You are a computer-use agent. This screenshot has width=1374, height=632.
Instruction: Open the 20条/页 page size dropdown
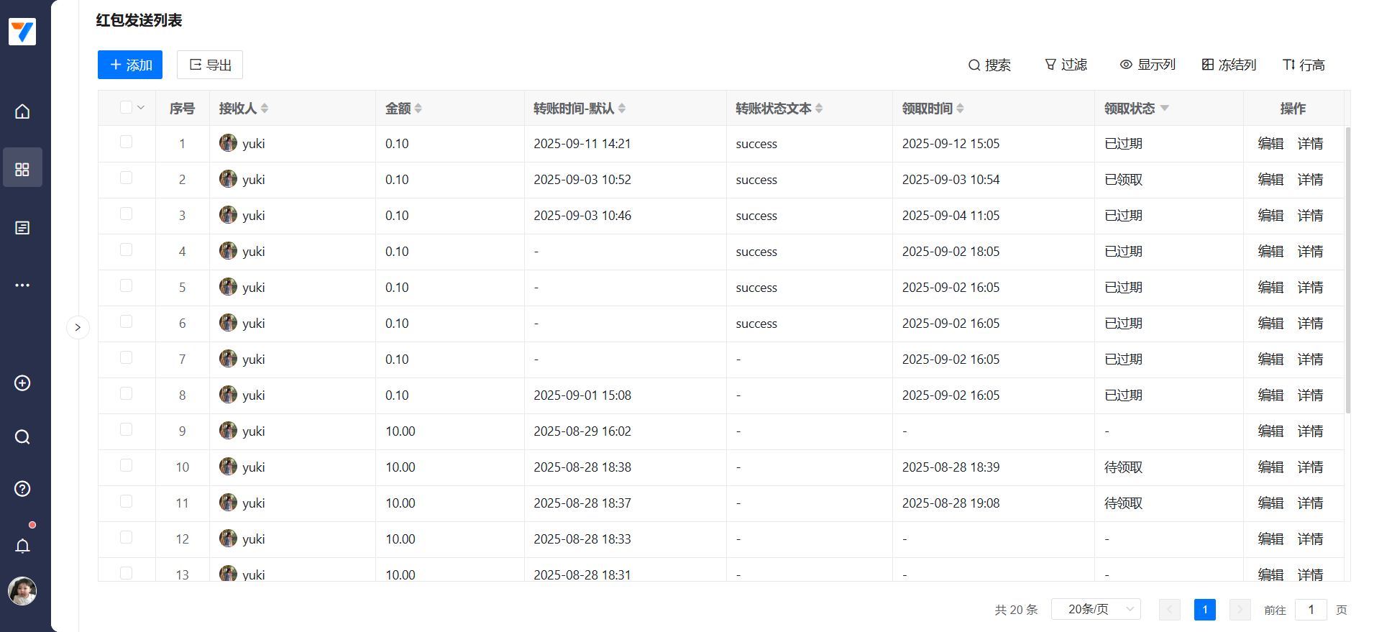1095,610
